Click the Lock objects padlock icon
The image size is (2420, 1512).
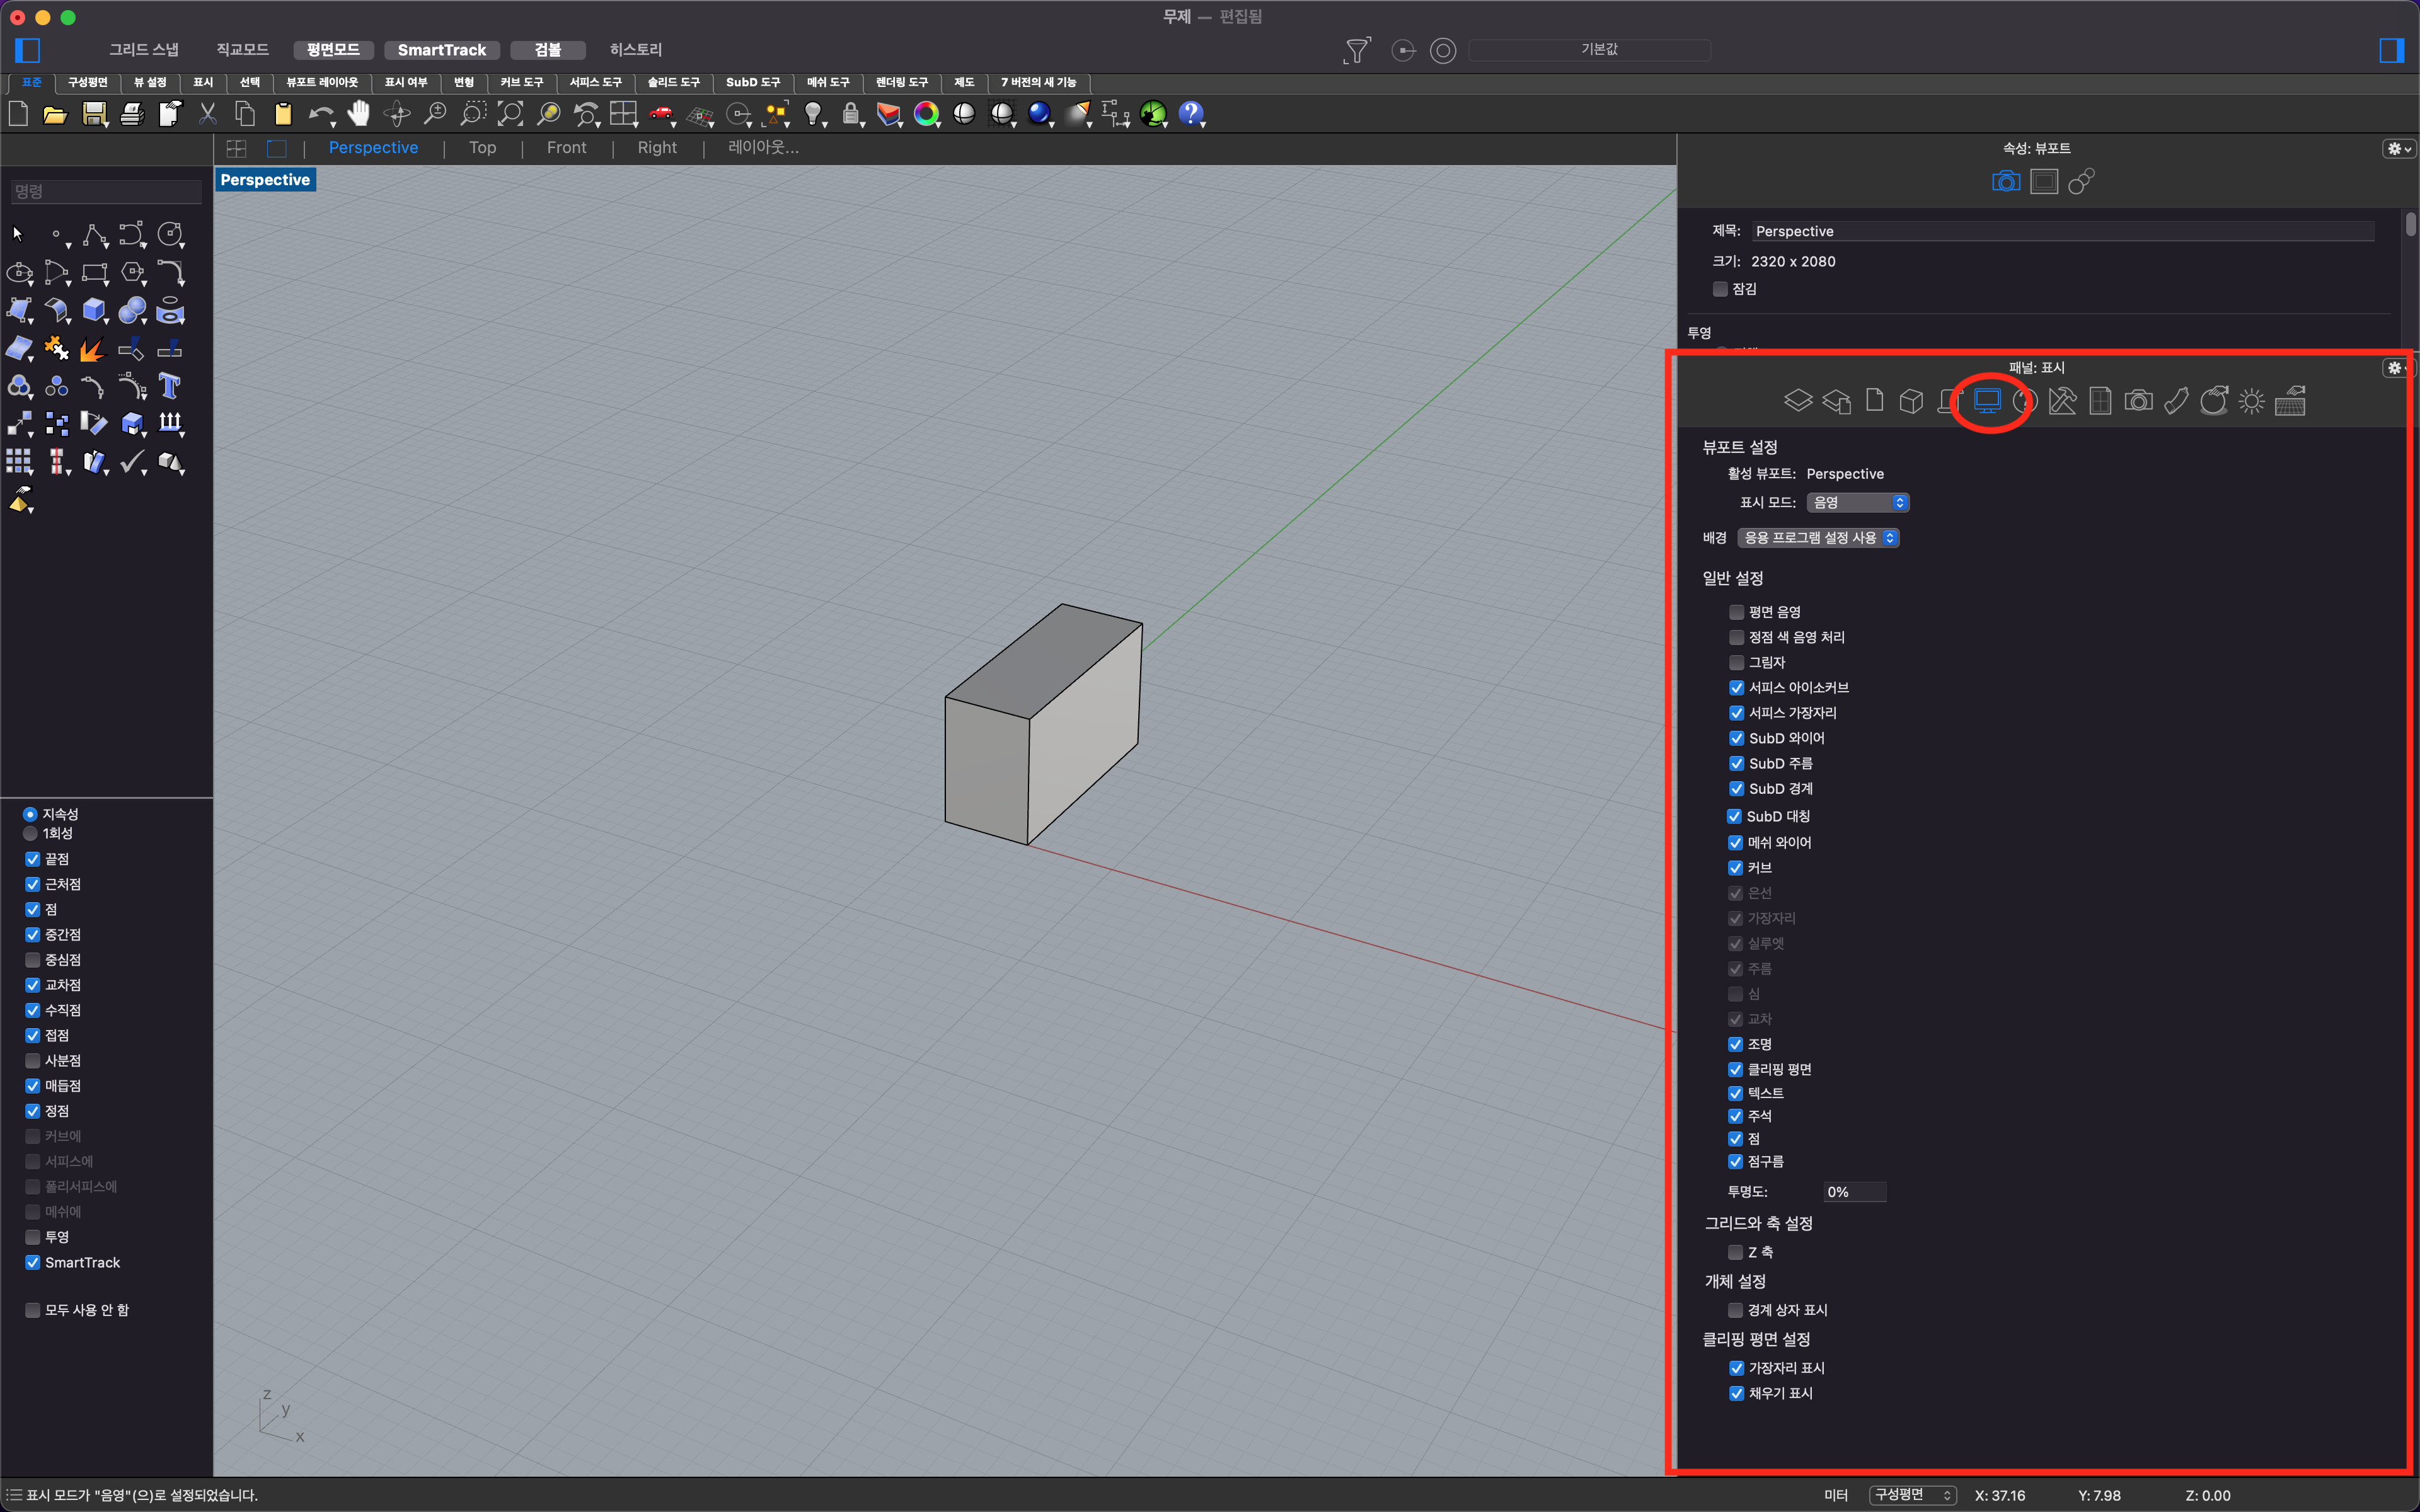pyautogui.click(x=851, y=114)
